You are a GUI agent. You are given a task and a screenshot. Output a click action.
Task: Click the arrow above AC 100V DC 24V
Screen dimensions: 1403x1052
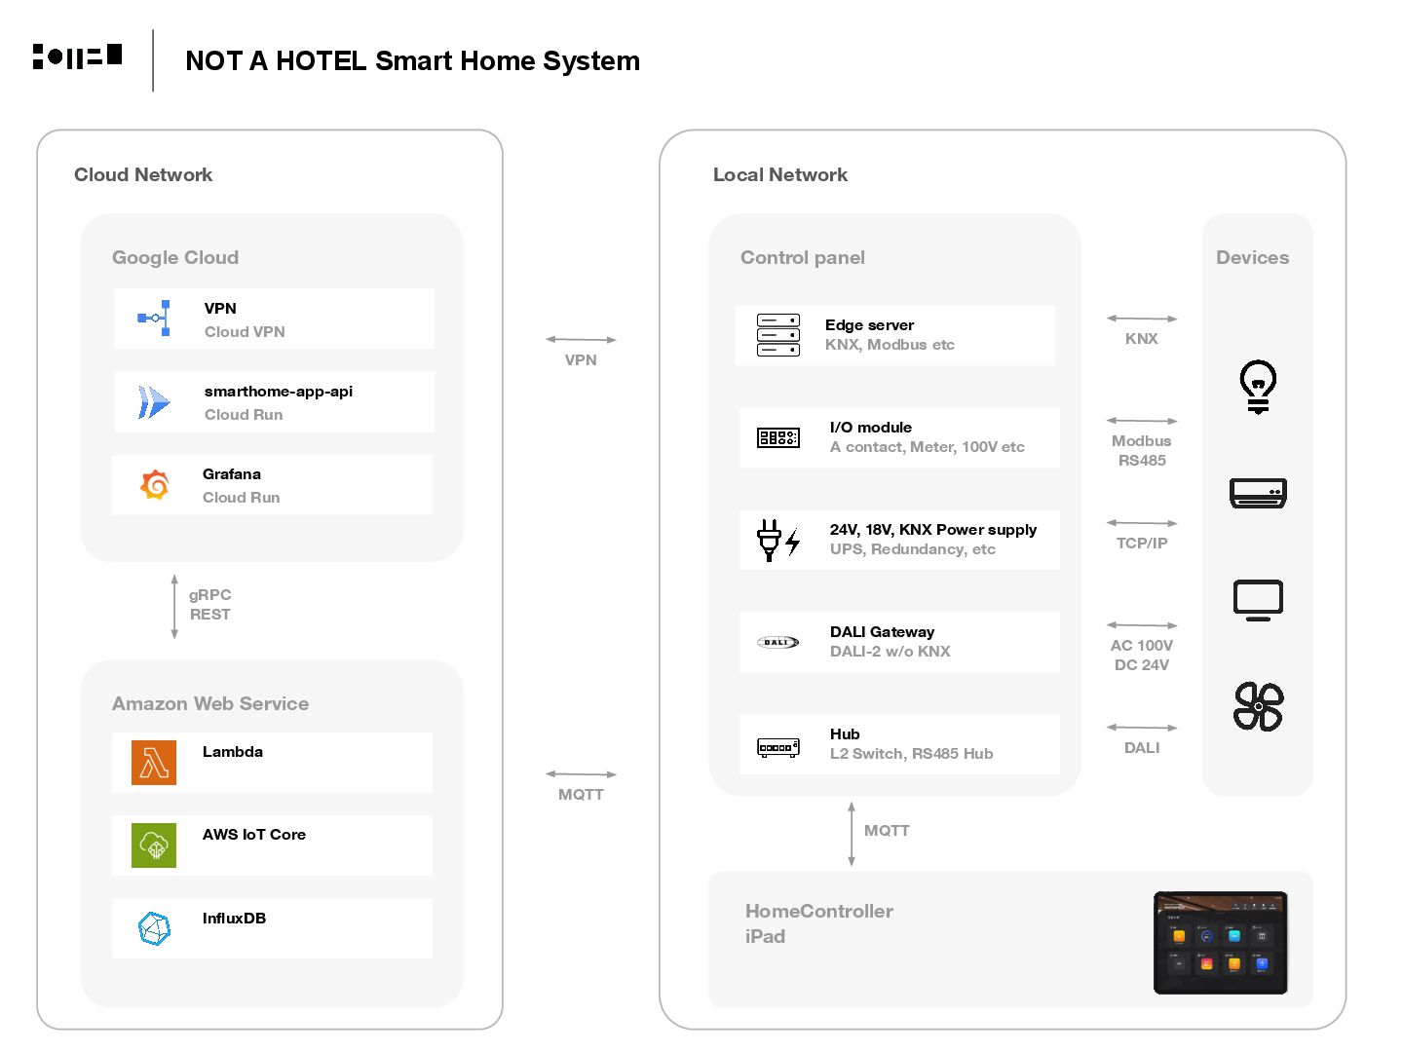tap(1142, 624)
